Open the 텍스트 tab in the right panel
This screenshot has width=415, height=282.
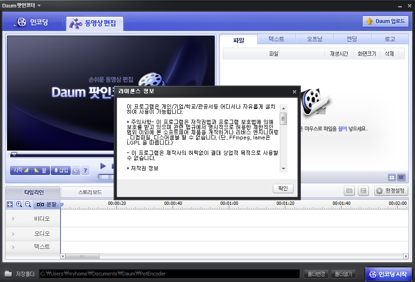(277, 39)
